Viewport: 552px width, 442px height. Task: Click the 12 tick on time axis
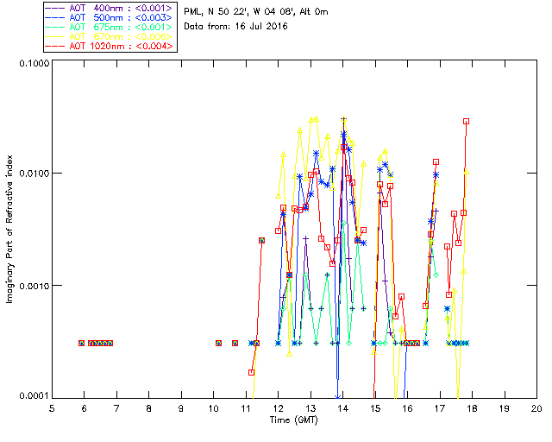click(x=278, y=407)
